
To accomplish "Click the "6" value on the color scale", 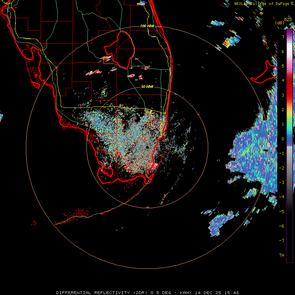I will pos(283,51).
